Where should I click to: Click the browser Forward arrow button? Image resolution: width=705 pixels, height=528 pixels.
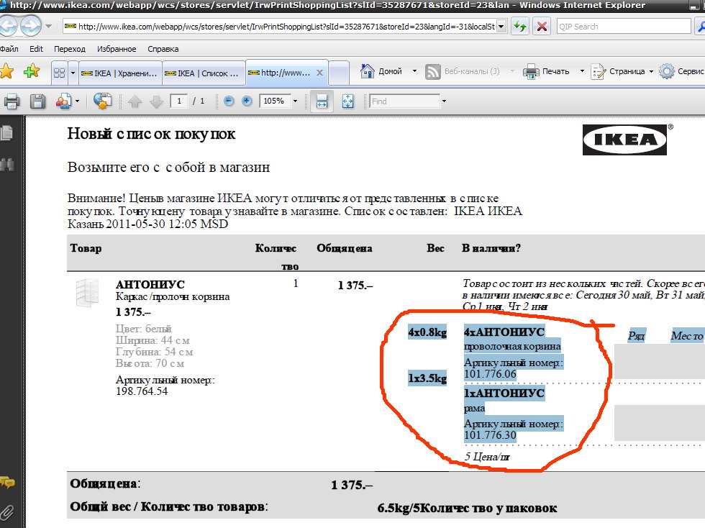[30, 26]
